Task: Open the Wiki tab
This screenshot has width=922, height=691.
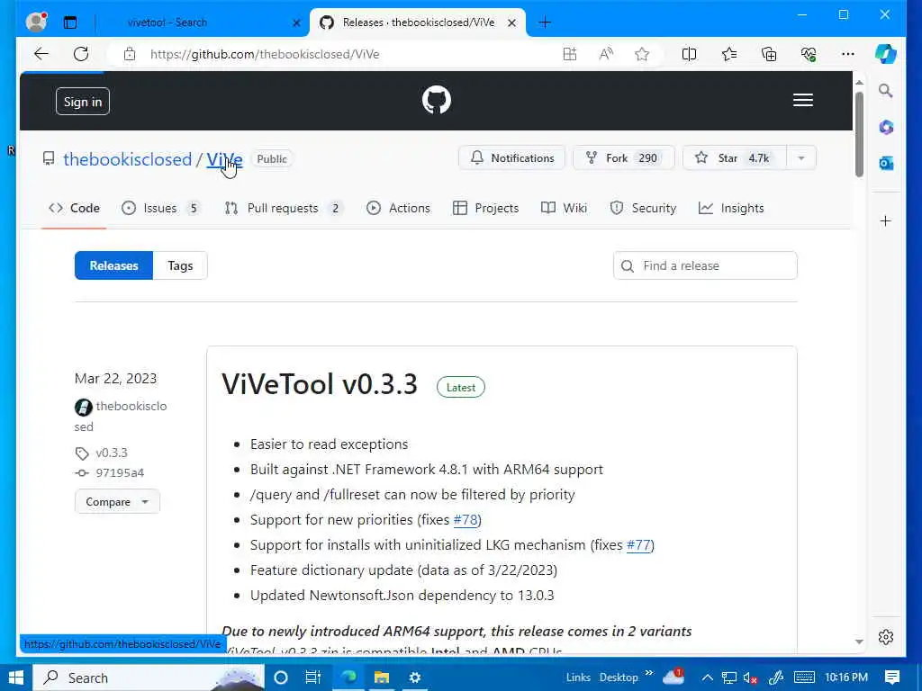Action: click(x=564, y=208)
